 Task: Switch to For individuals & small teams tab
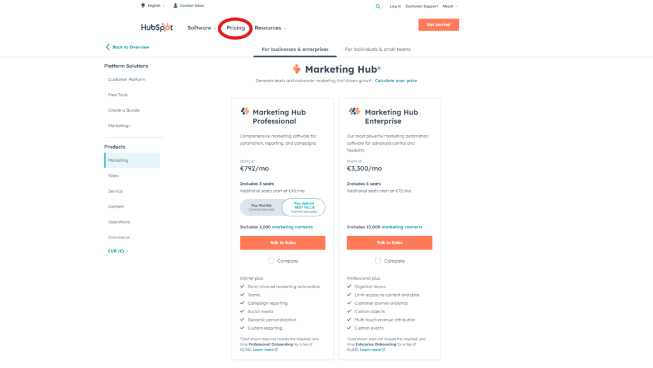click(x=378, y=49)
